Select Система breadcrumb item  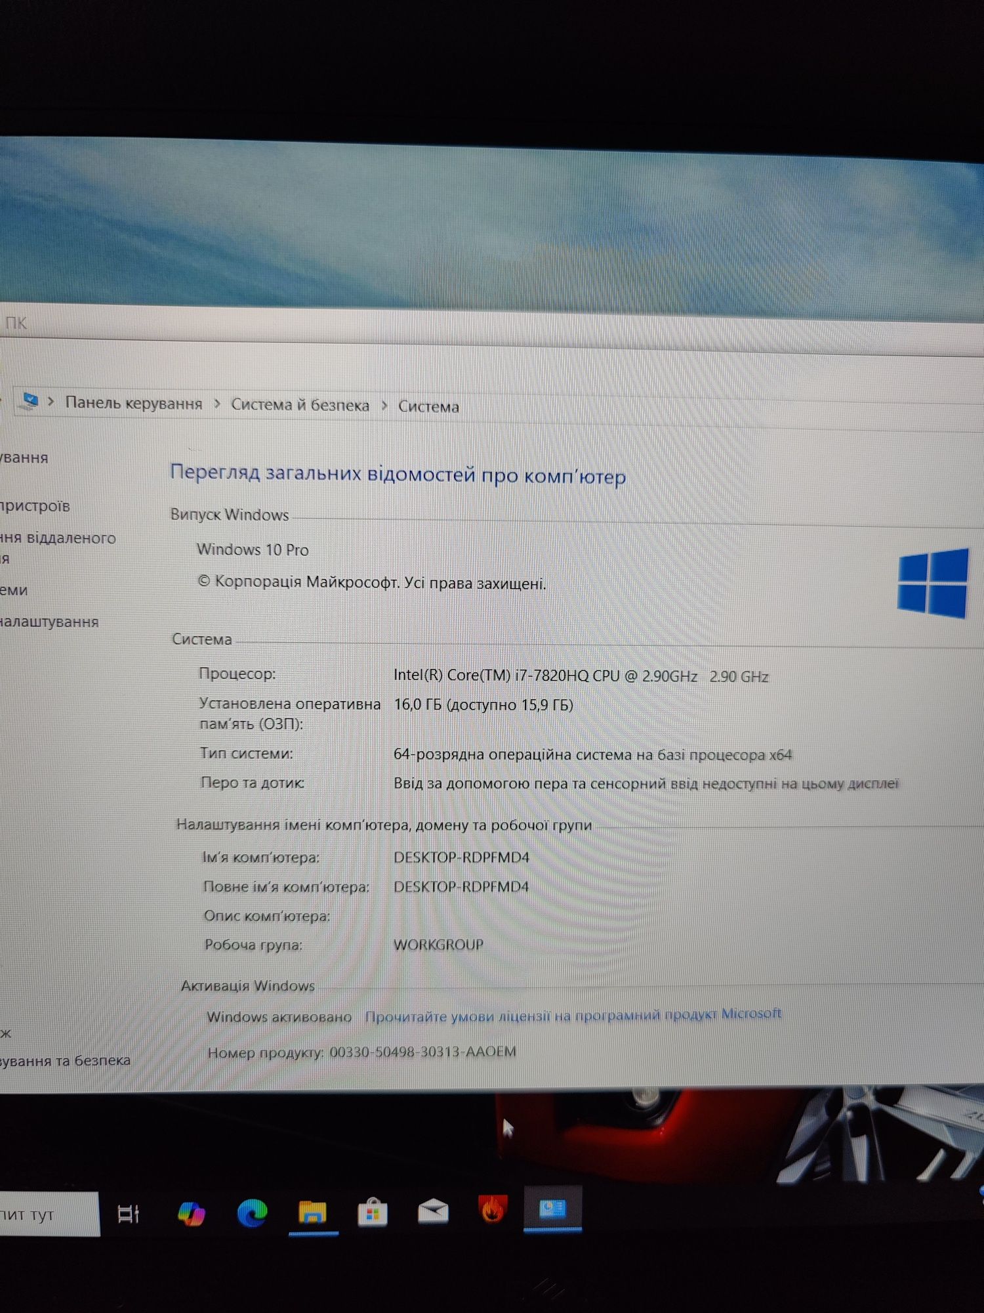[x=428, y=407]
